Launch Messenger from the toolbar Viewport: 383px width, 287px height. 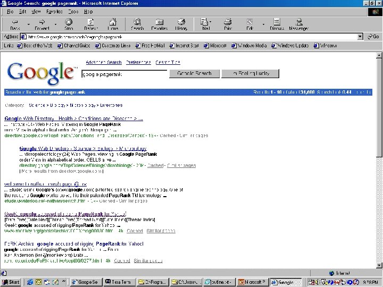pos(298,24)
